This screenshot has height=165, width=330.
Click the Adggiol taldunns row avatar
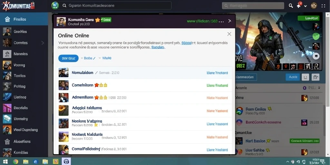pos(63,110)
